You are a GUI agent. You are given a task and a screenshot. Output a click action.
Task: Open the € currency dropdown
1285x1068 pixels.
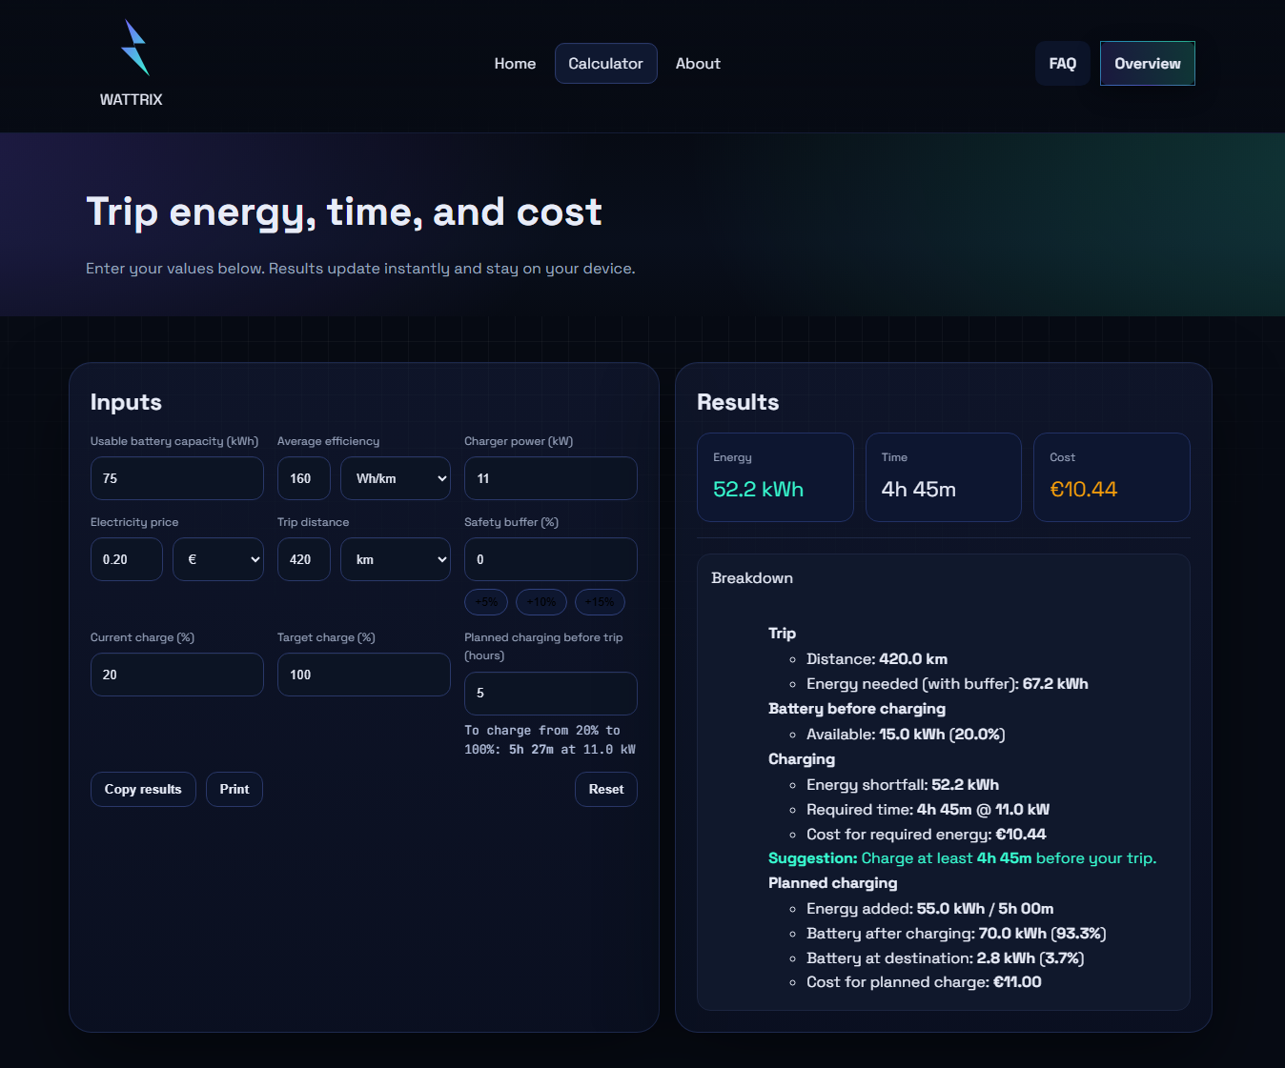coord(218,559)
